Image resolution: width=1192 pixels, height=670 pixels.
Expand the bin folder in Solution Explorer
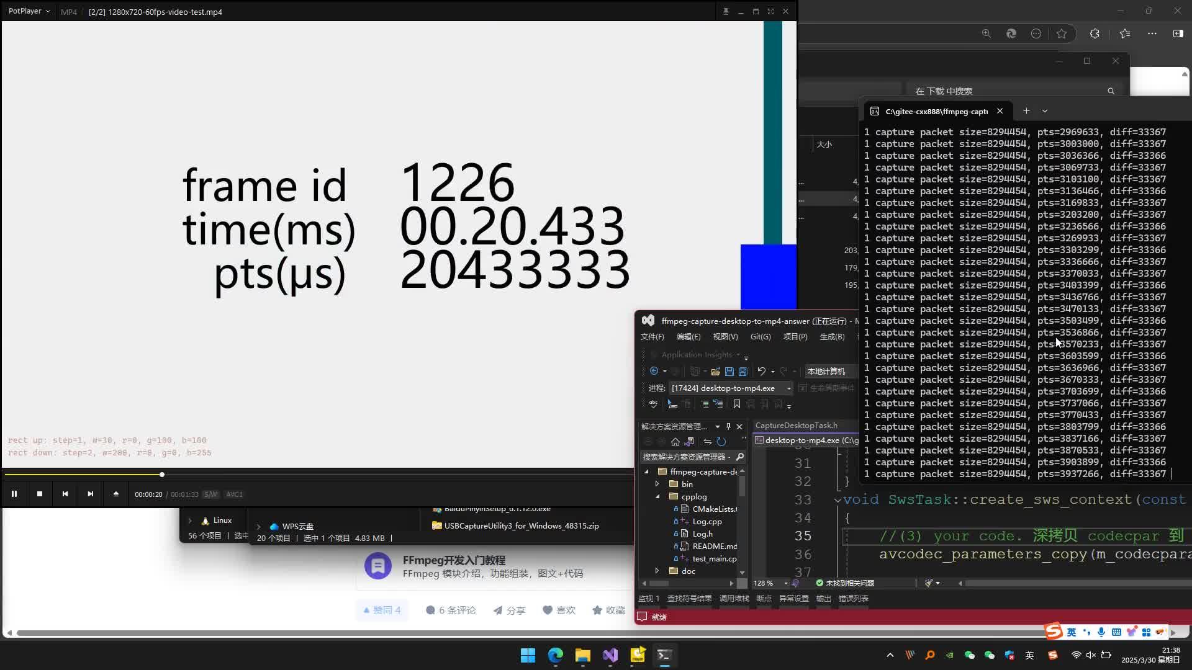pyautogui.click(x=657, y=484)
